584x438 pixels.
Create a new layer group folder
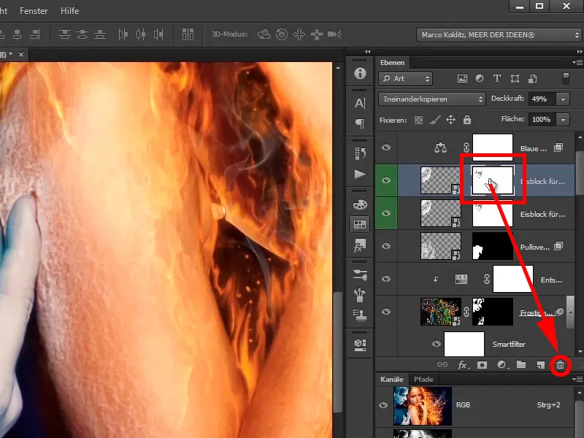[x=521, y=364]
